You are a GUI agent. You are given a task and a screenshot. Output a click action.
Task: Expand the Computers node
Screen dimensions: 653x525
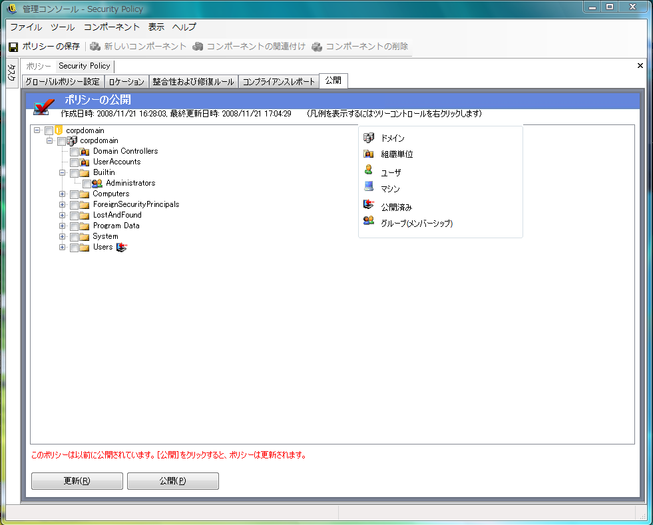62,194
